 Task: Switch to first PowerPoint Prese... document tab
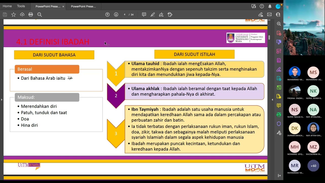point(48,6)
